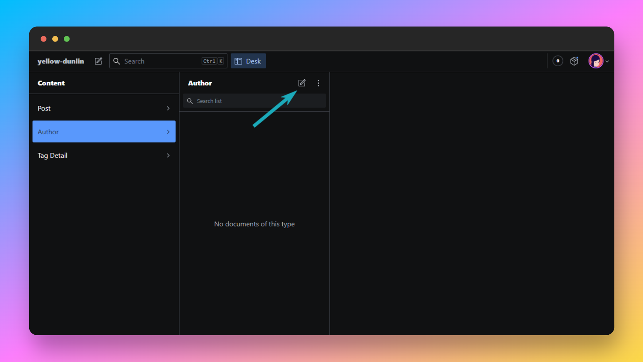Click the Search list input field
This screenshot has width=643, height=362.
254,101
